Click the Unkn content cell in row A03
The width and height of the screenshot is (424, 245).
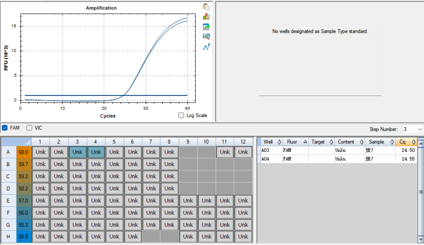350,150
